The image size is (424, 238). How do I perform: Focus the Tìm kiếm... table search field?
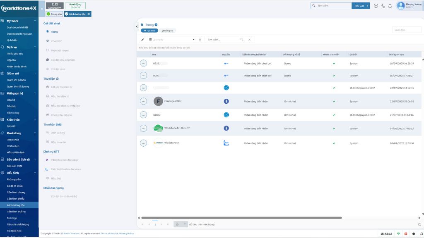pyautogui.click(x=224, y=40)
